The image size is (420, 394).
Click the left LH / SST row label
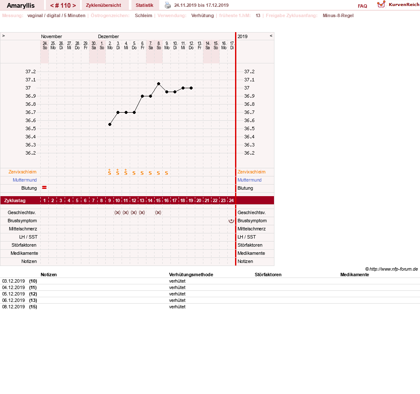click(28, 237)
